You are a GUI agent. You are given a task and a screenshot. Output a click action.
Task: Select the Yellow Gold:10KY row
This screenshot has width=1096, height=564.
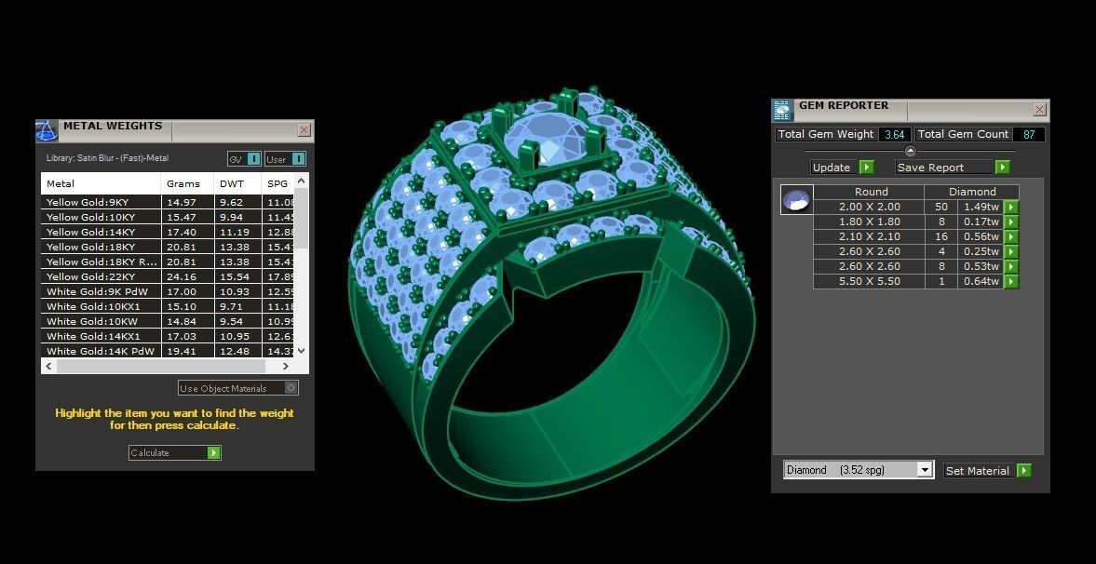click(168, 218)
